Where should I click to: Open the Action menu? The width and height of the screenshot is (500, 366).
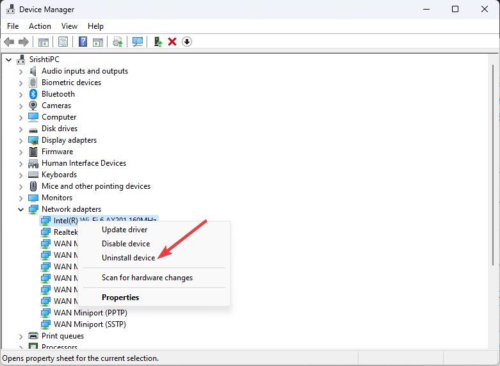tap(40, 26)
